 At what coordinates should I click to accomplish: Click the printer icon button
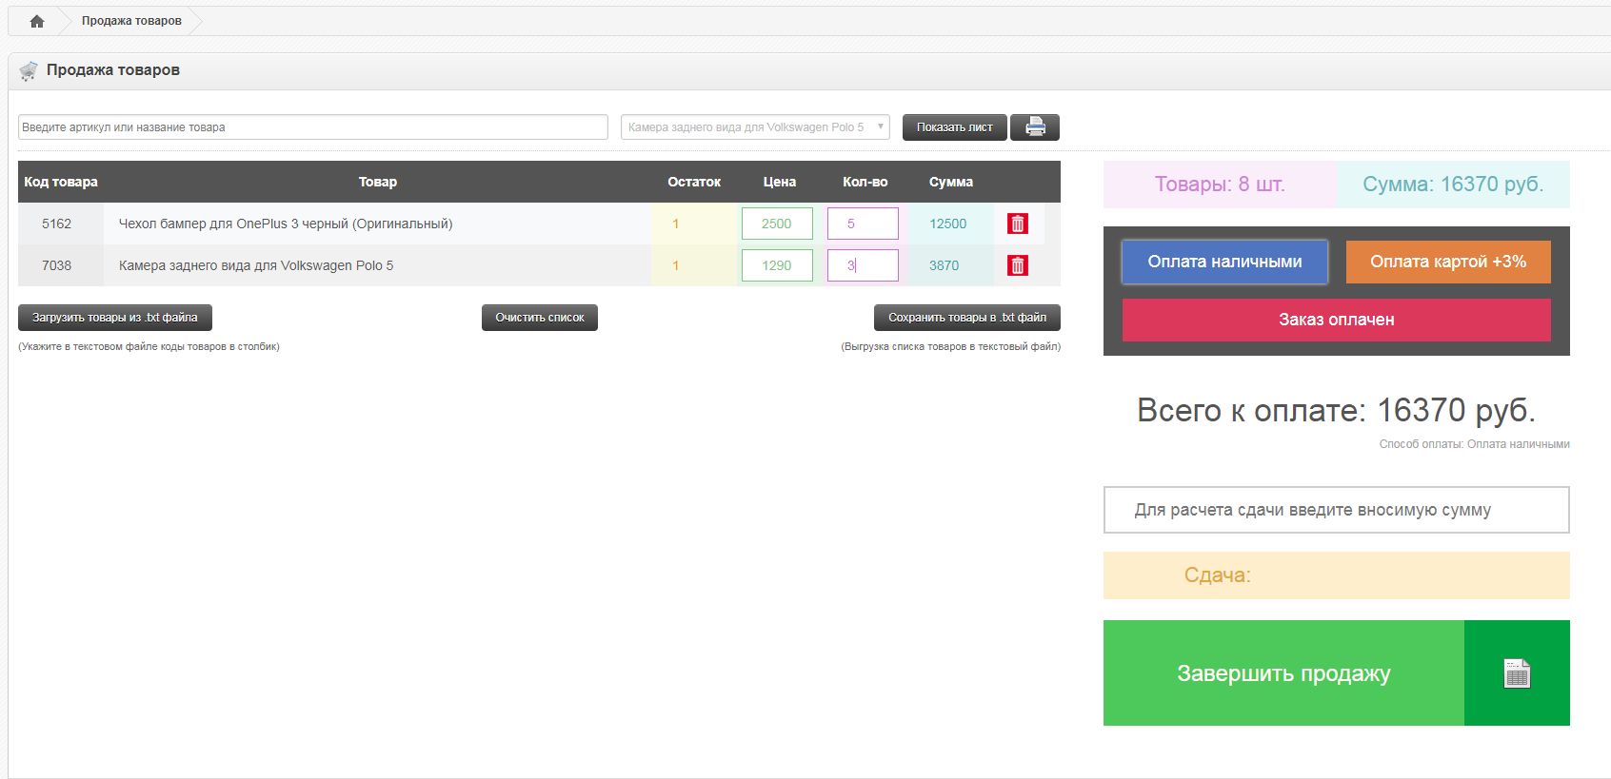1035,127
